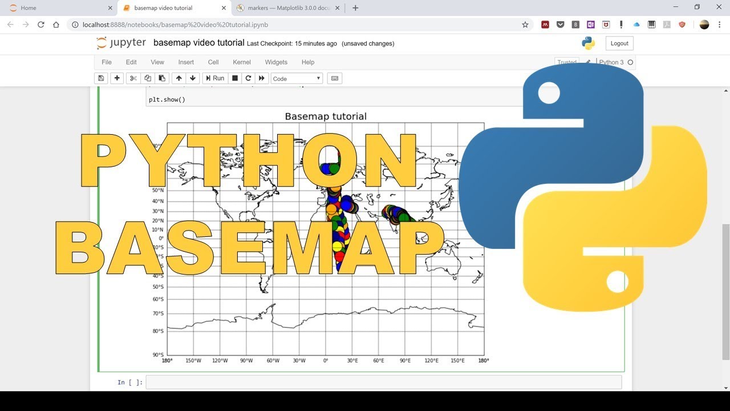This screenshot has height=411, width=730.
Task: Open the Pocket extension icon
Action: 561,25
